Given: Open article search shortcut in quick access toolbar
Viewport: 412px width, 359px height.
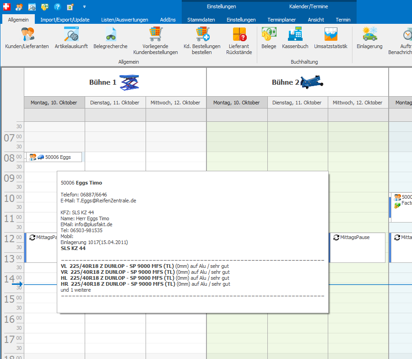Looking at the screenshot, I should pyautogui.click(x=32, y=7).
